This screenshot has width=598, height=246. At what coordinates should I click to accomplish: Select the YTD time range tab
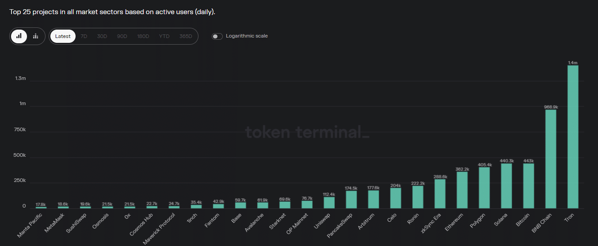164,36
